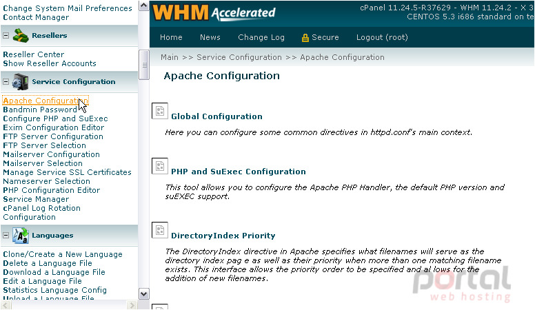
Task: Click the WHM Accelerated logo
Action: coord(214,12)
